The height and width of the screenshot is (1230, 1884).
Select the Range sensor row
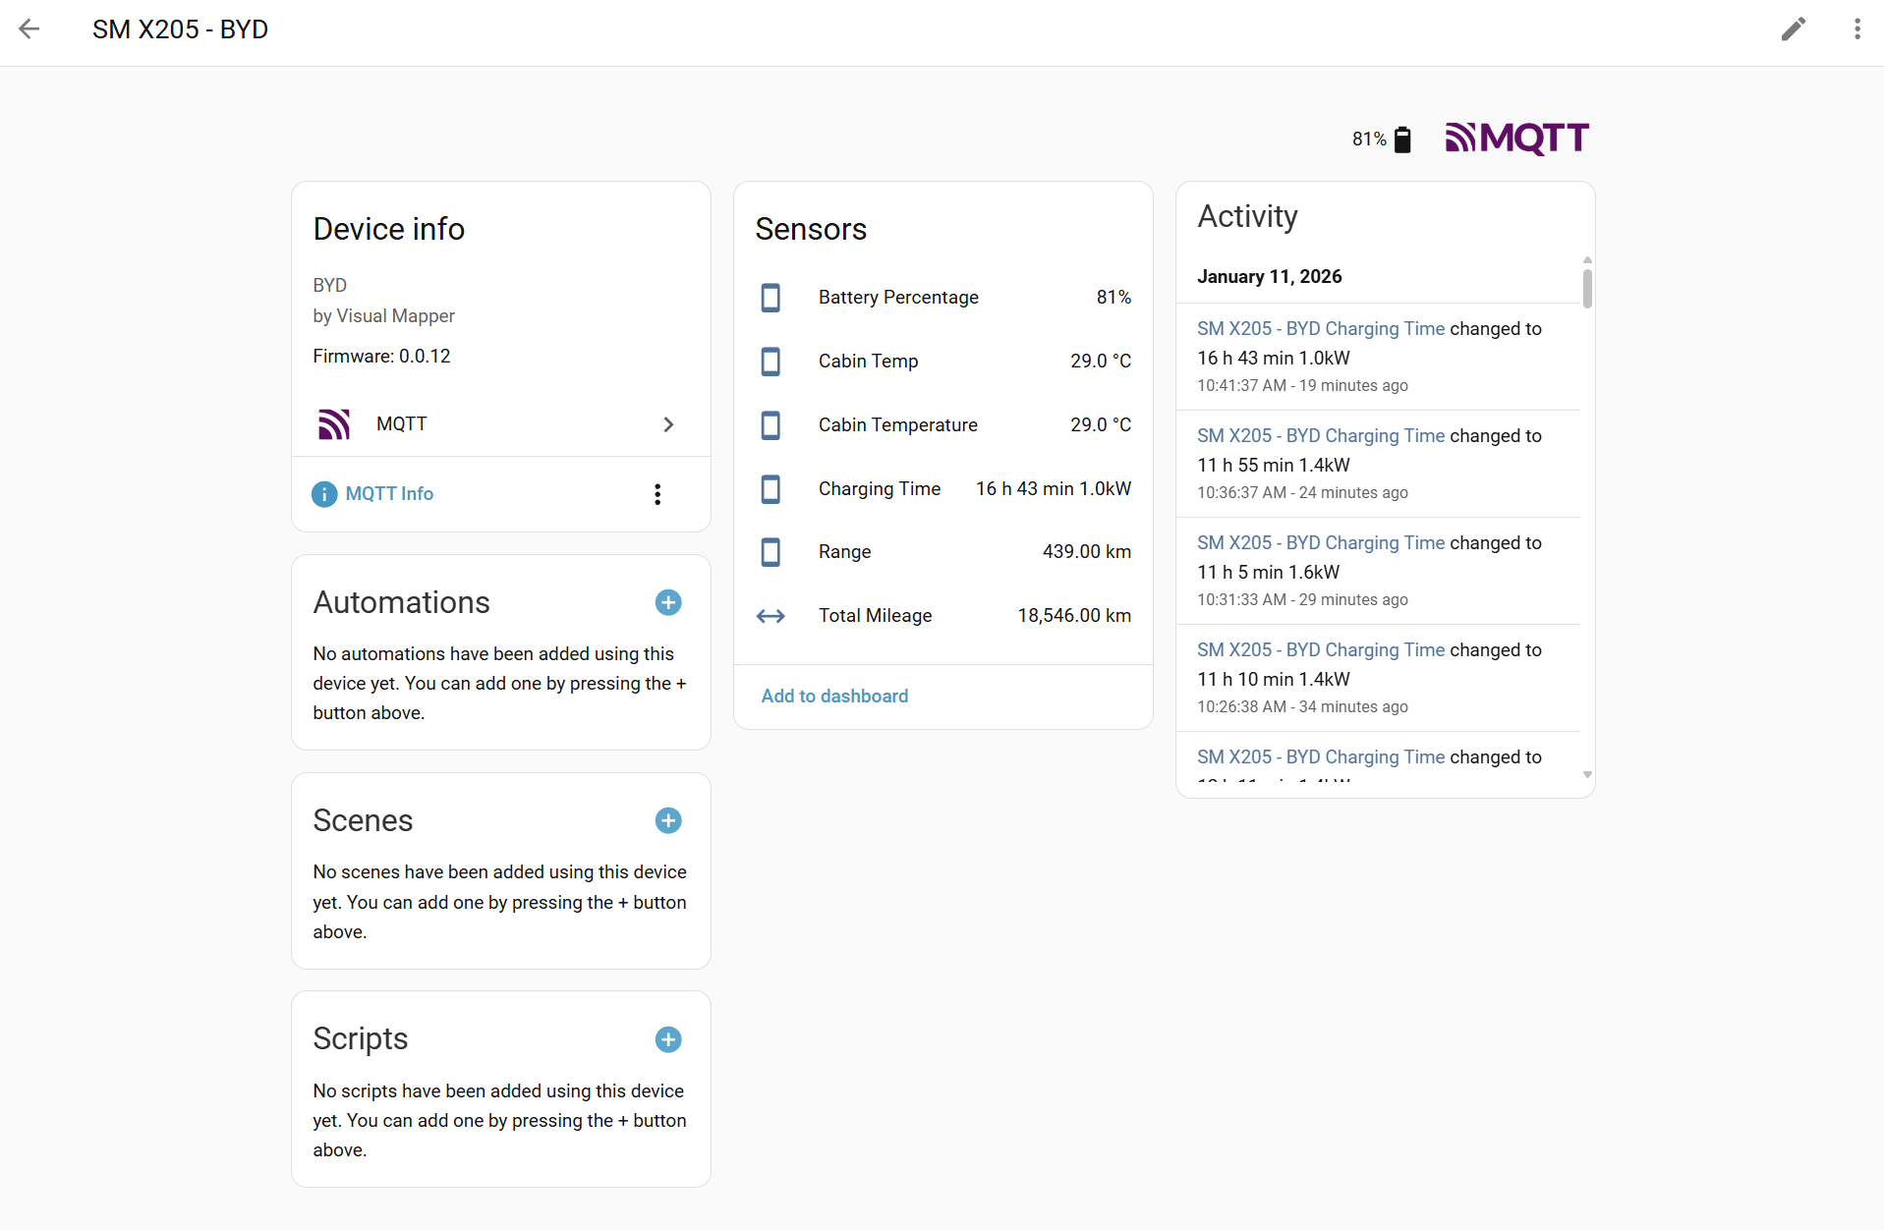click(943, 551)
